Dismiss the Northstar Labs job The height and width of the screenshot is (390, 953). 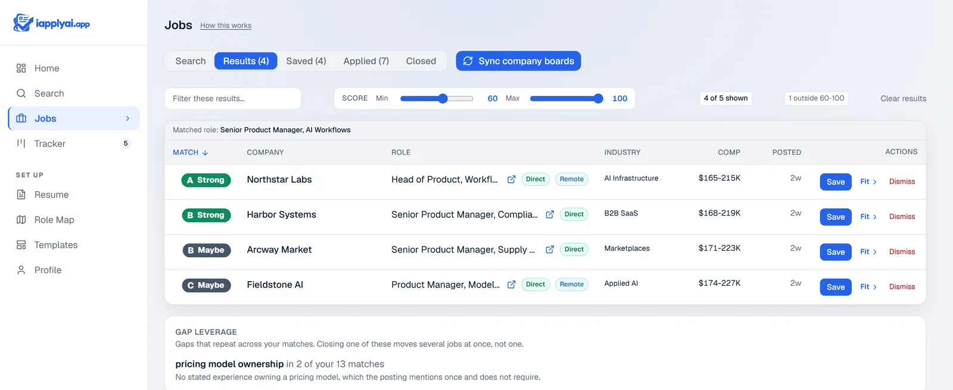(x=902, y=182)
